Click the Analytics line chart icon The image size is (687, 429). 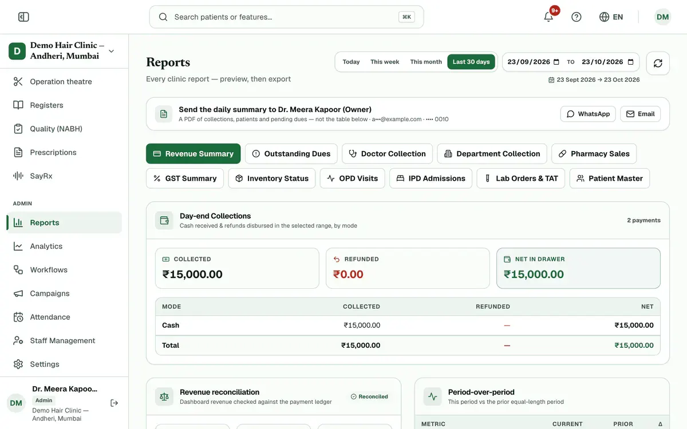18,247
